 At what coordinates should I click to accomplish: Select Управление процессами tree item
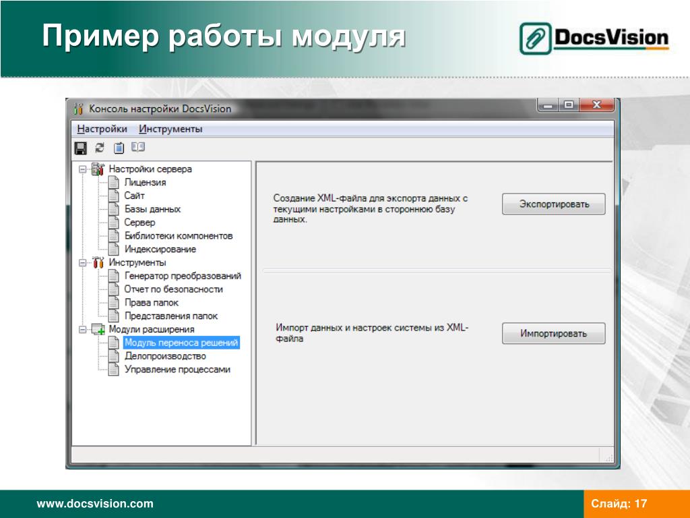(177, 370)
